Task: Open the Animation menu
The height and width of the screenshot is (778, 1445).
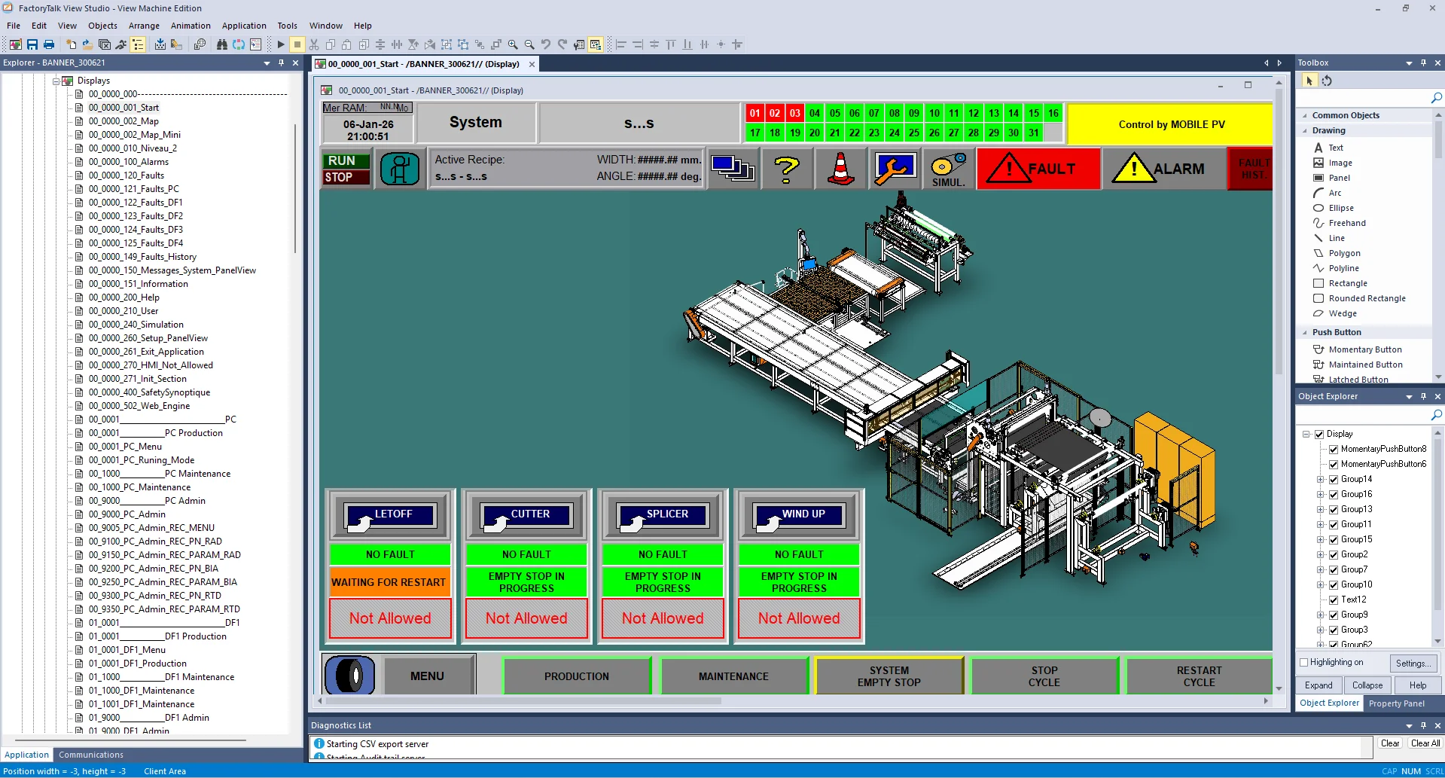Action: click(x=191, y=25)
